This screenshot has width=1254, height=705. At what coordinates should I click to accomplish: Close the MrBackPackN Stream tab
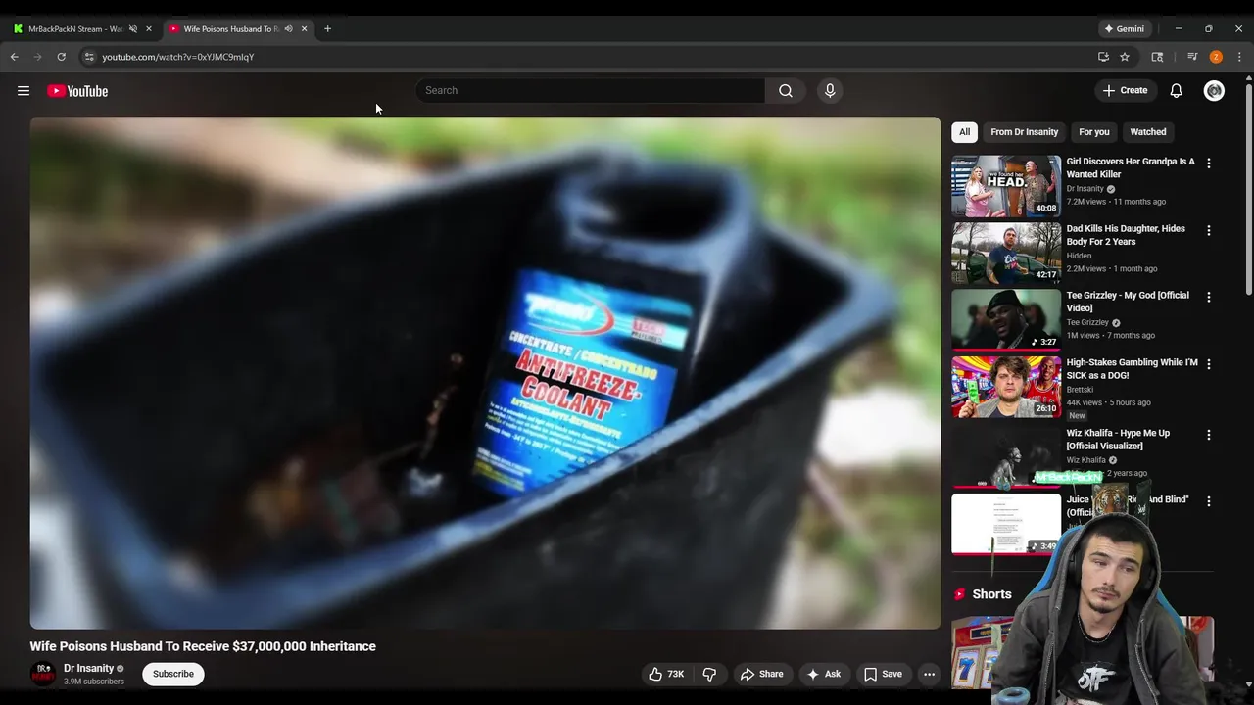coord(149,28)
